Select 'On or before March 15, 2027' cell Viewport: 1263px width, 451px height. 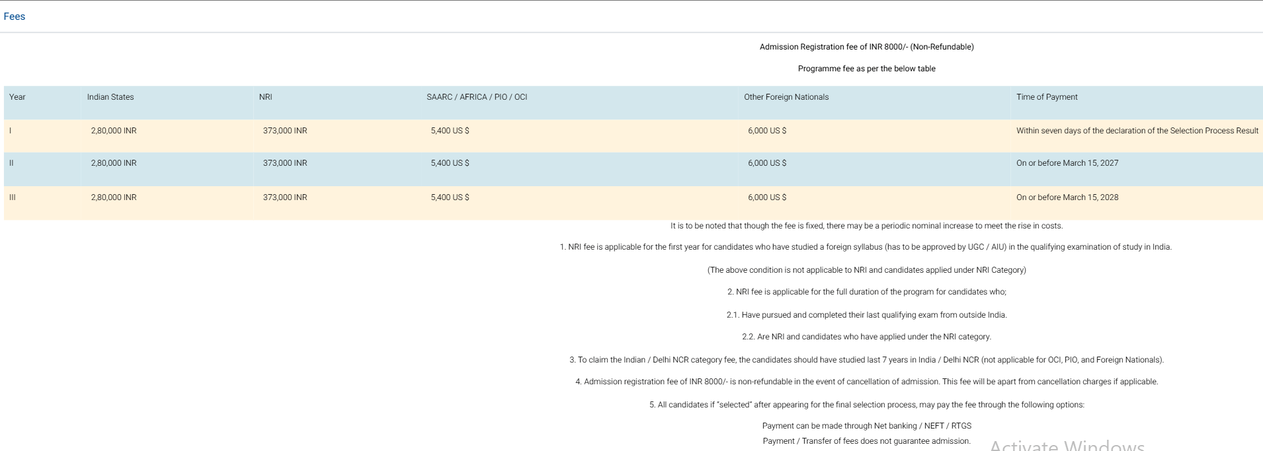[x=1067, y=163]
